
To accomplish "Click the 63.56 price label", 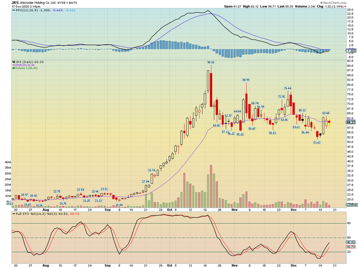I will [284, 120].
